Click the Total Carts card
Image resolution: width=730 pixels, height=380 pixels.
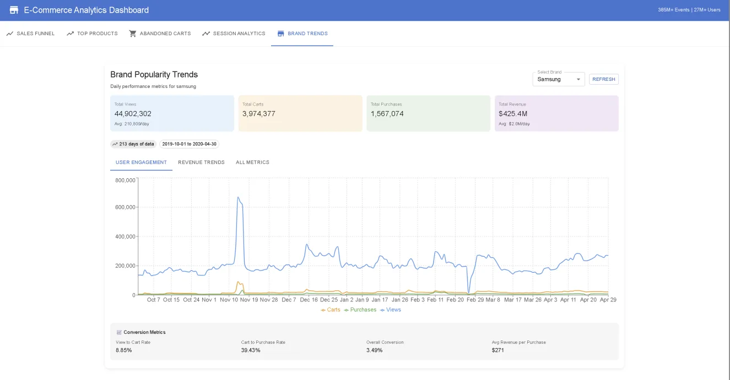[300, 113]
